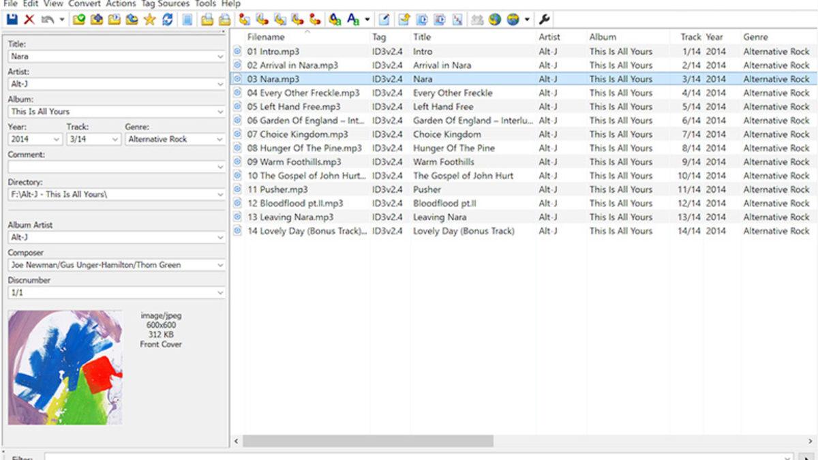Open the Year dropdown showing 2014
818x460 pixels.
click(x=56, y=139)
